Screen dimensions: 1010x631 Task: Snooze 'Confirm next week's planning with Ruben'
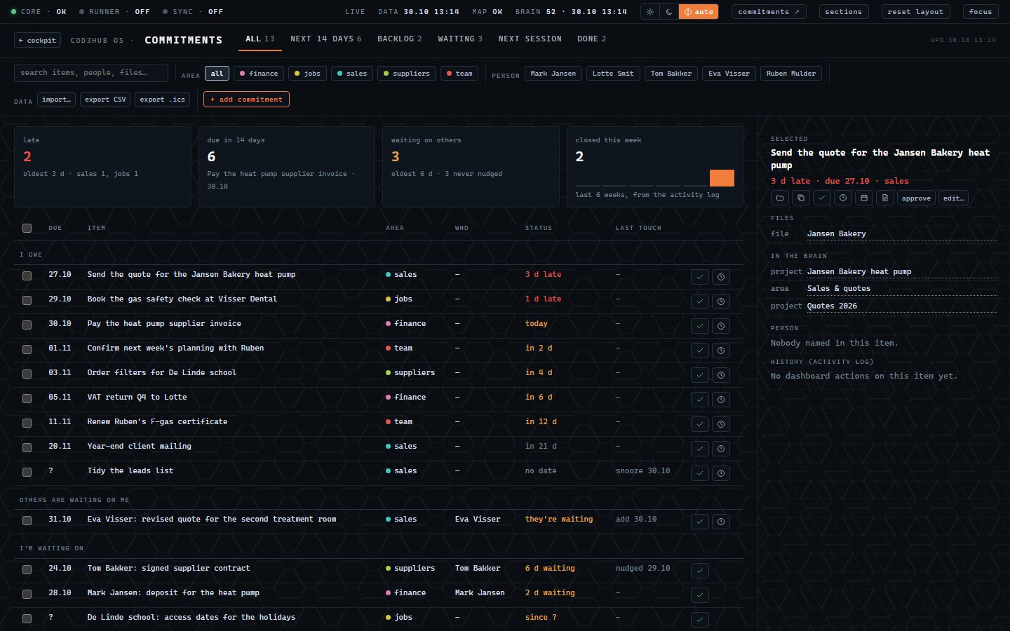coord(721,351)
